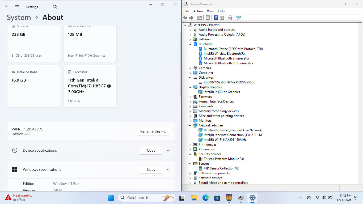Viewport: 363px width, 204px height.
Task: Open Microsoft Store from the taskbar
Action: tap(217, 198)
